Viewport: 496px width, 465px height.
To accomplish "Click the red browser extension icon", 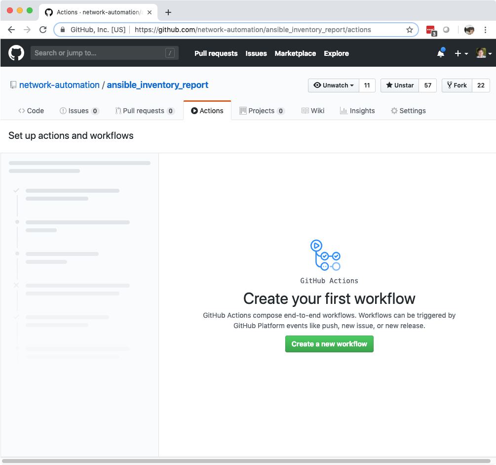I will point(431,31).
